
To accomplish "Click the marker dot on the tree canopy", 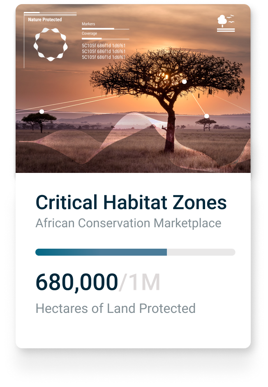I will (185, 82).
